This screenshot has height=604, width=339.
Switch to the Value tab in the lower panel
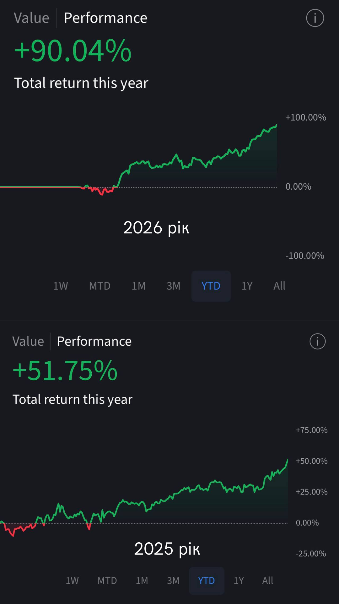click(28, 341)
